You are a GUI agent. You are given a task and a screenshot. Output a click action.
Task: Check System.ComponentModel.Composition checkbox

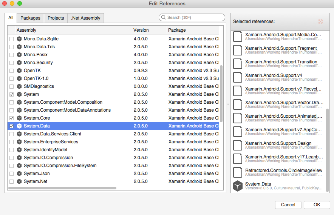click(11, 102)
